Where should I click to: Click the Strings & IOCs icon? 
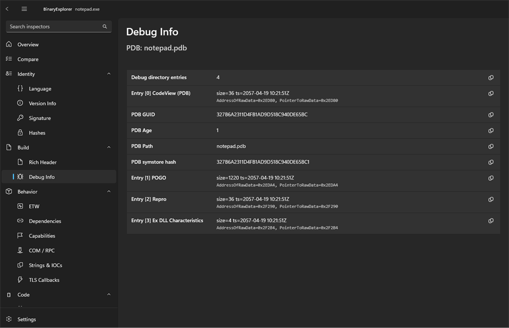pos(20,265)
